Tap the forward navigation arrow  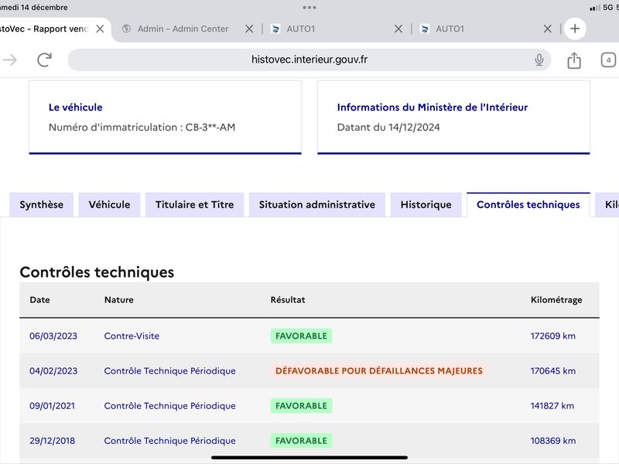click(10, 60)
